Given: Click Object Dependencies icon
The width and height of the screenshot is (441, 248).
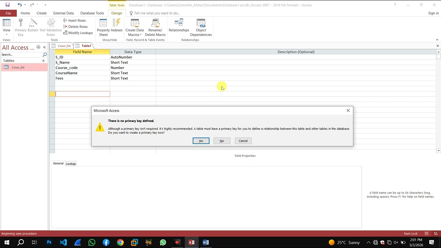Looking at the screenshot, I should tap(201, 23).
